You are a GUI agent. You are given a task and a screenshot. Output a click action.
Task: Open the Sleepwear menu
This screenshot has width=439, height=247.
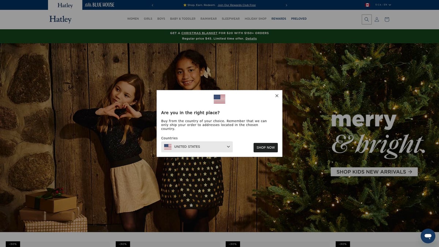(230, 19)
